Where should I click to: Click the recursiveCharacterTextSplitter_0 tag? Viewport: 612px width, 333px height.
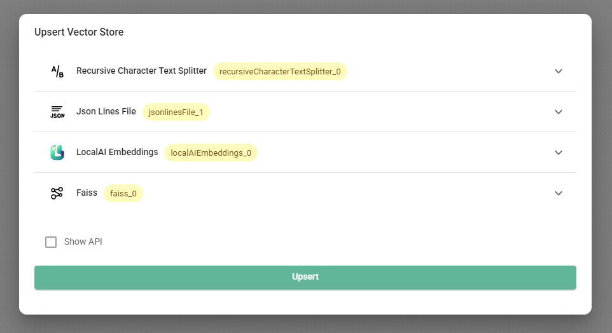280,71
